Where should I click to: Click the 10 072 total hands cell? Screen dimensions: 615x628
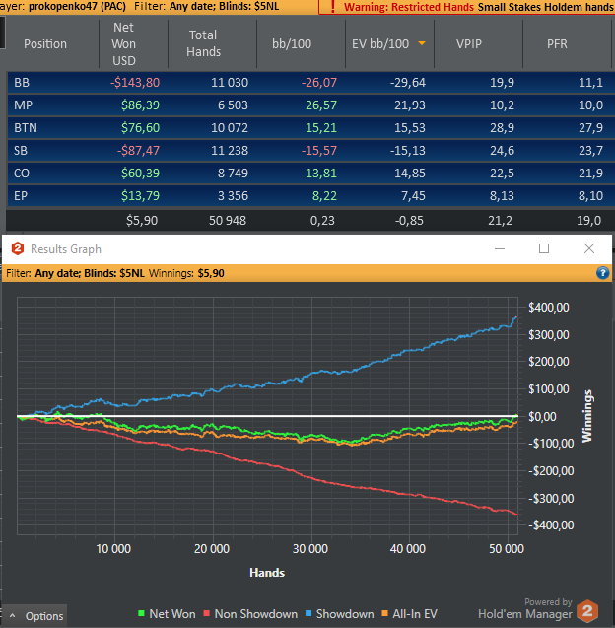[230, 128]
